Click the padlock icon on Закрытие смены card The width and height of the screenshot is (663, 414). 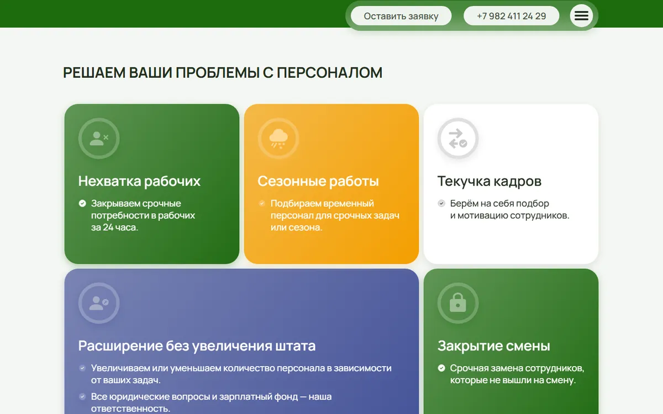[458, 303]
